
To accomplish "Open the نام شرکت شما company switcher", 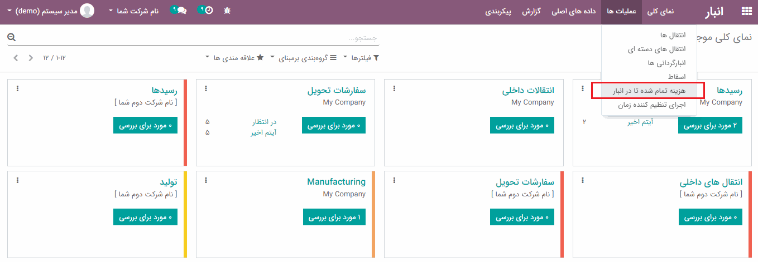I will (133, 11).
